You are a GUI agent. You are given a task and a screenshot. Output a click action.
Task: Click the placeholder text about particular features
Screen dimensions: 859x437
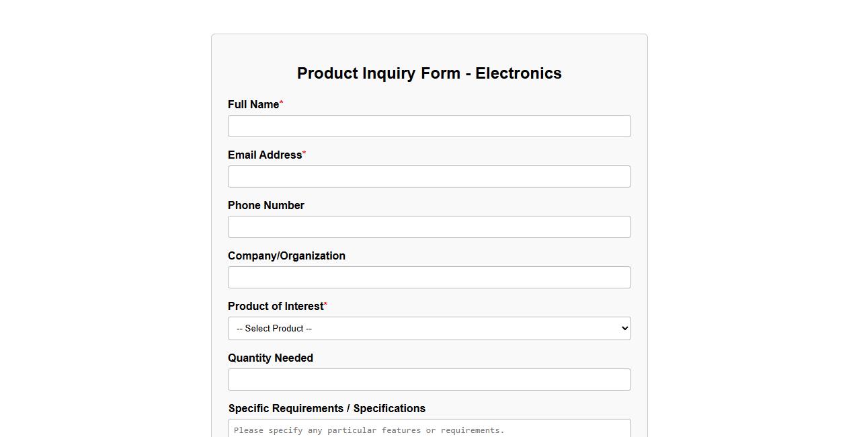point(369,430)
